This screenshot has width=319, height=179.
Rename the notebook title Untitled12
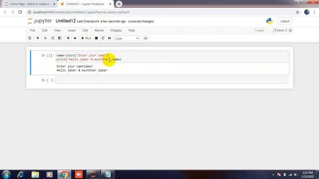(65, 21)
